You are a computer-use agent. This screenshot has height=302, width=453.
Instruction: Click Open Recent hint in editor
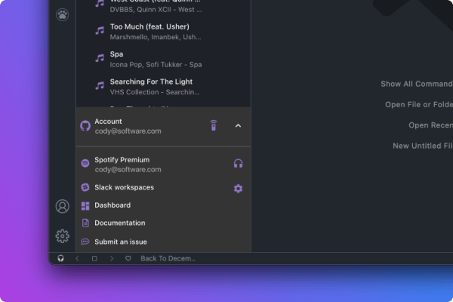(430, 125)
